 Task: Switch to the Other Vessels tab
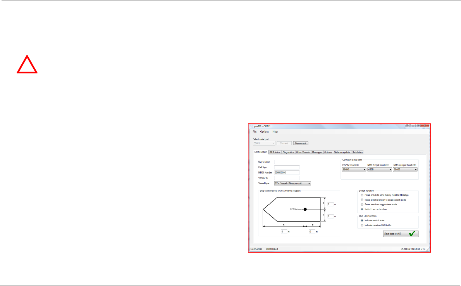point(303,152)
